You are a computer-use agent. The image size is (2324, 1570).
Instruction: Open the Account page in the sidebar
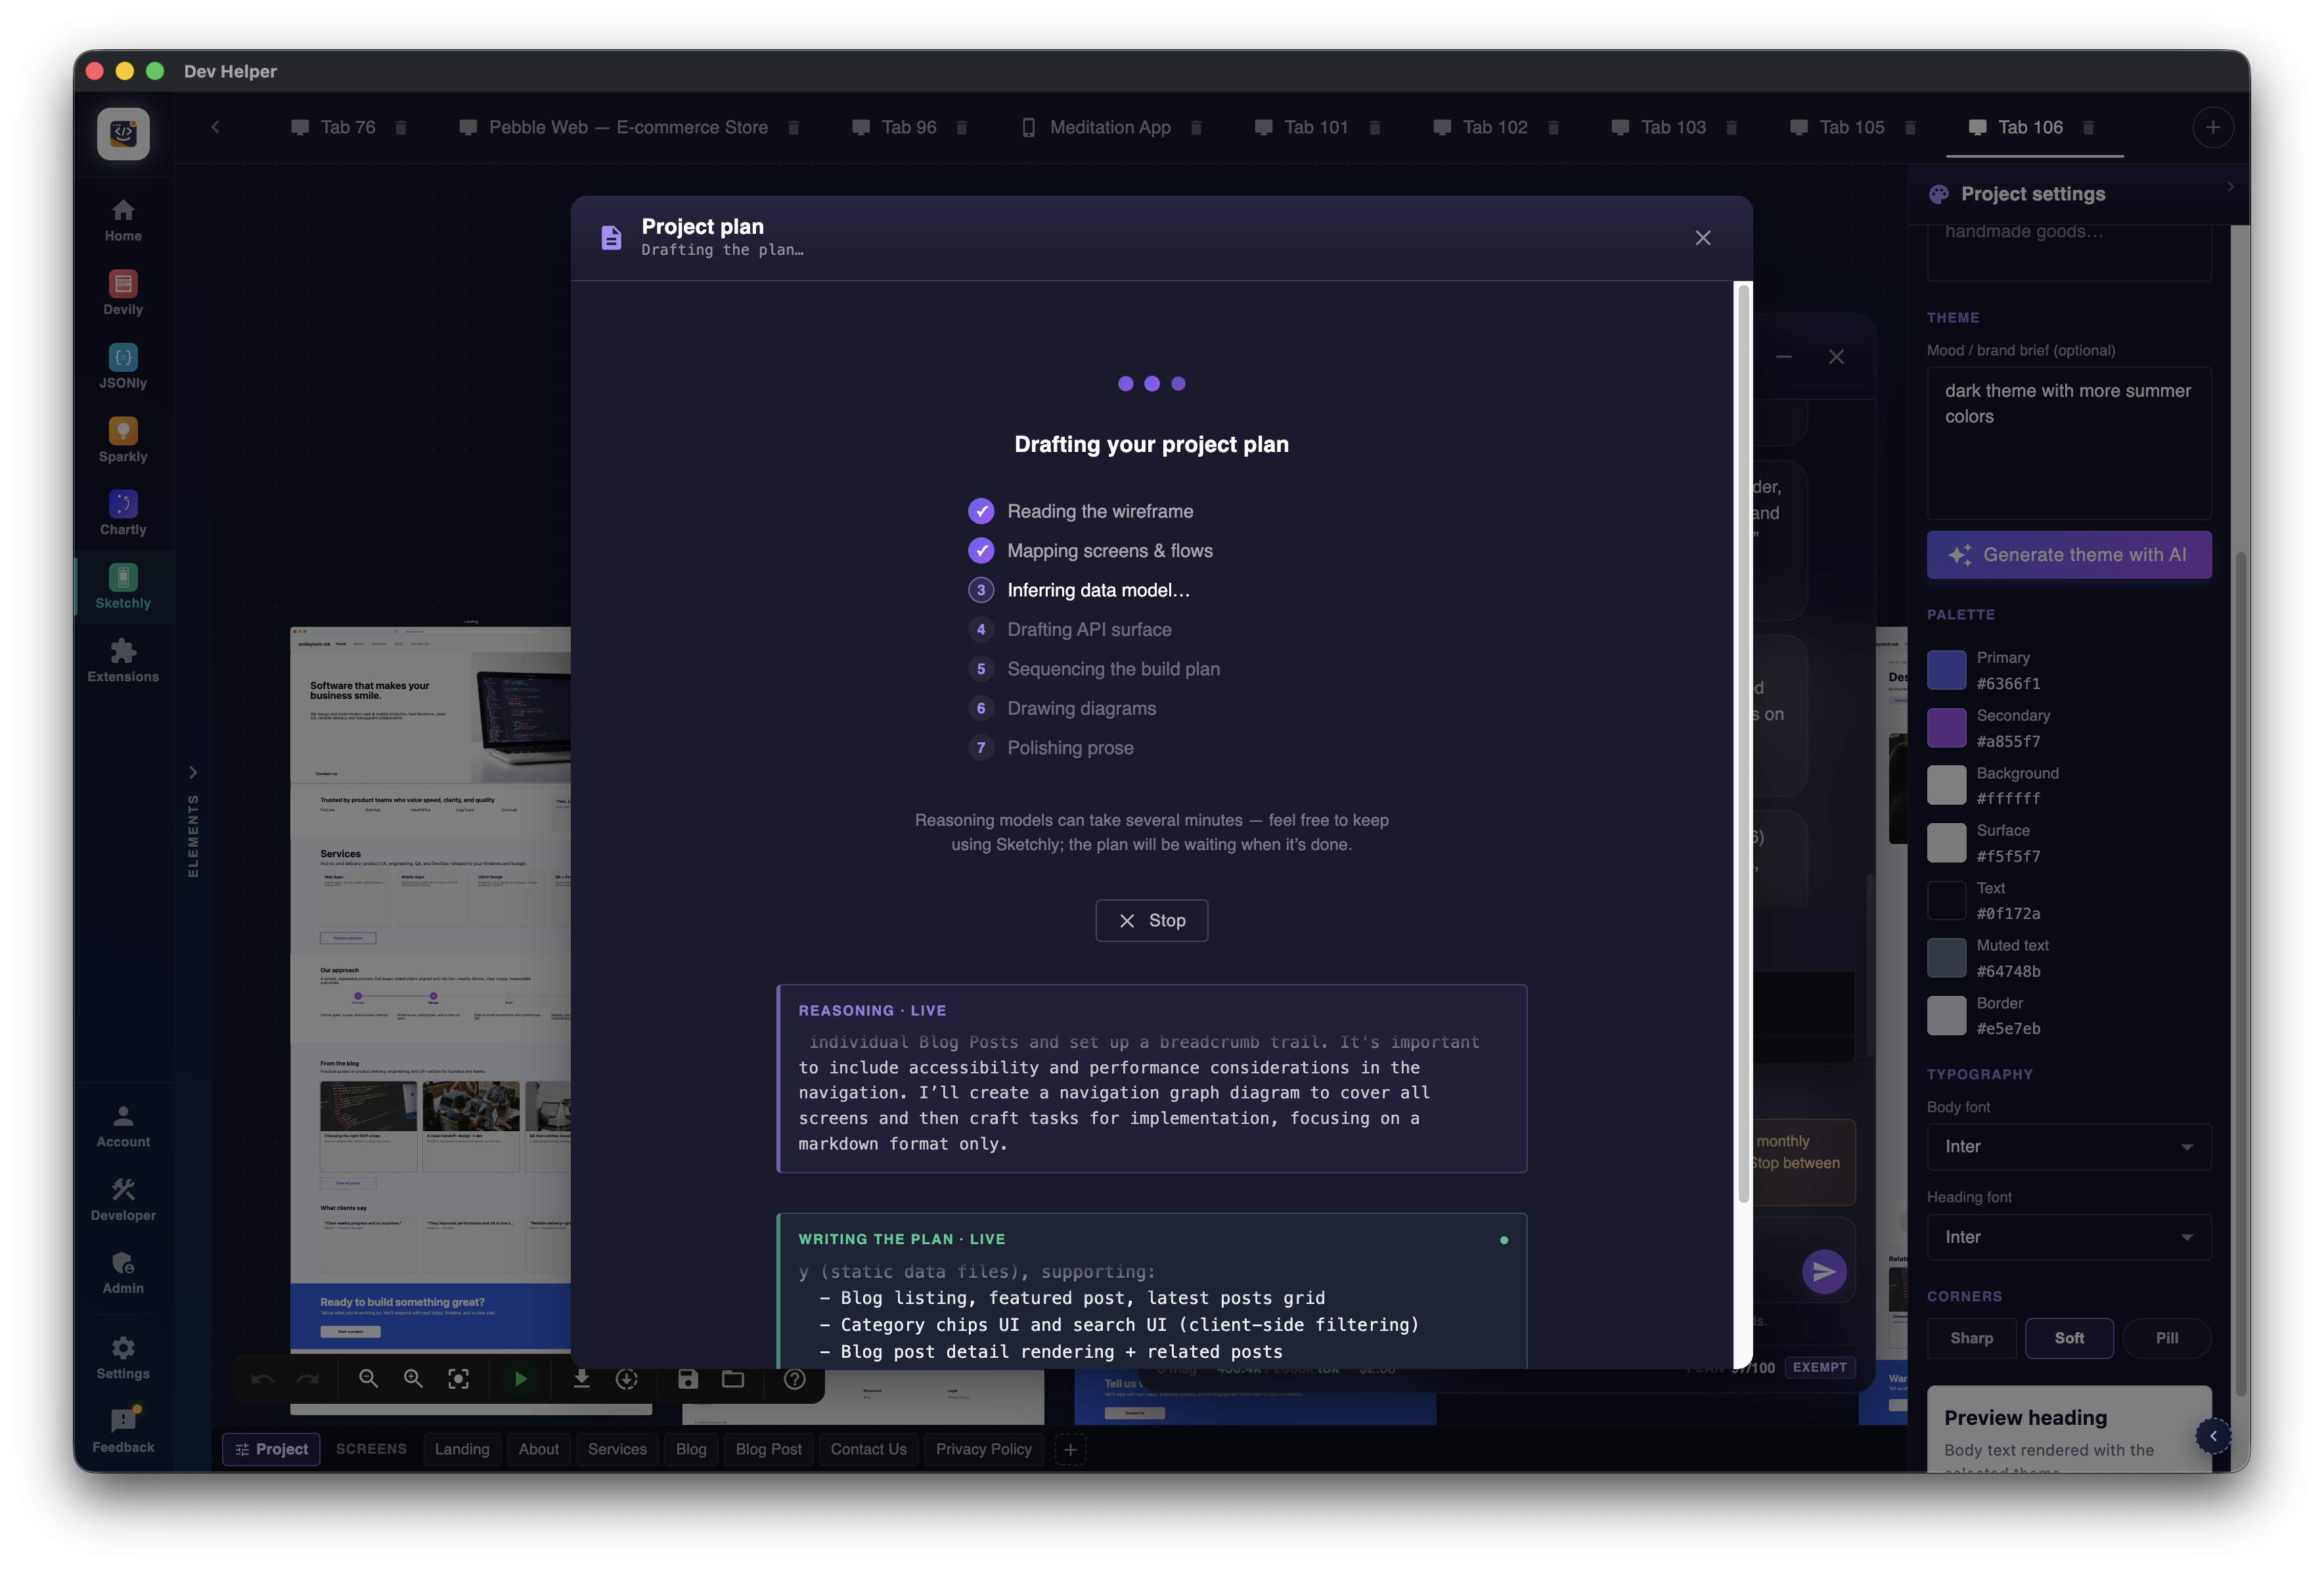tap(123, 1126)
